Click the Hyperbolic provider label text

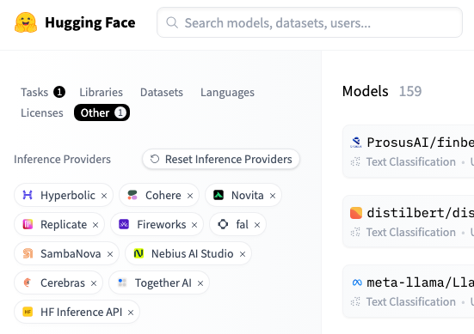pyautogui.click(x=68, y=195)
